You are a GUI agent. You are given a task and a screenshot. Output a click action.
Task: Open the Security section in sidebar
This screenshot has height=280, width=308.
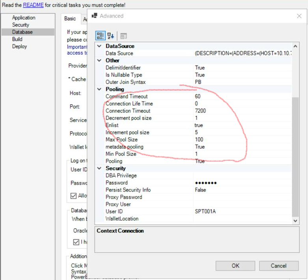21,25
